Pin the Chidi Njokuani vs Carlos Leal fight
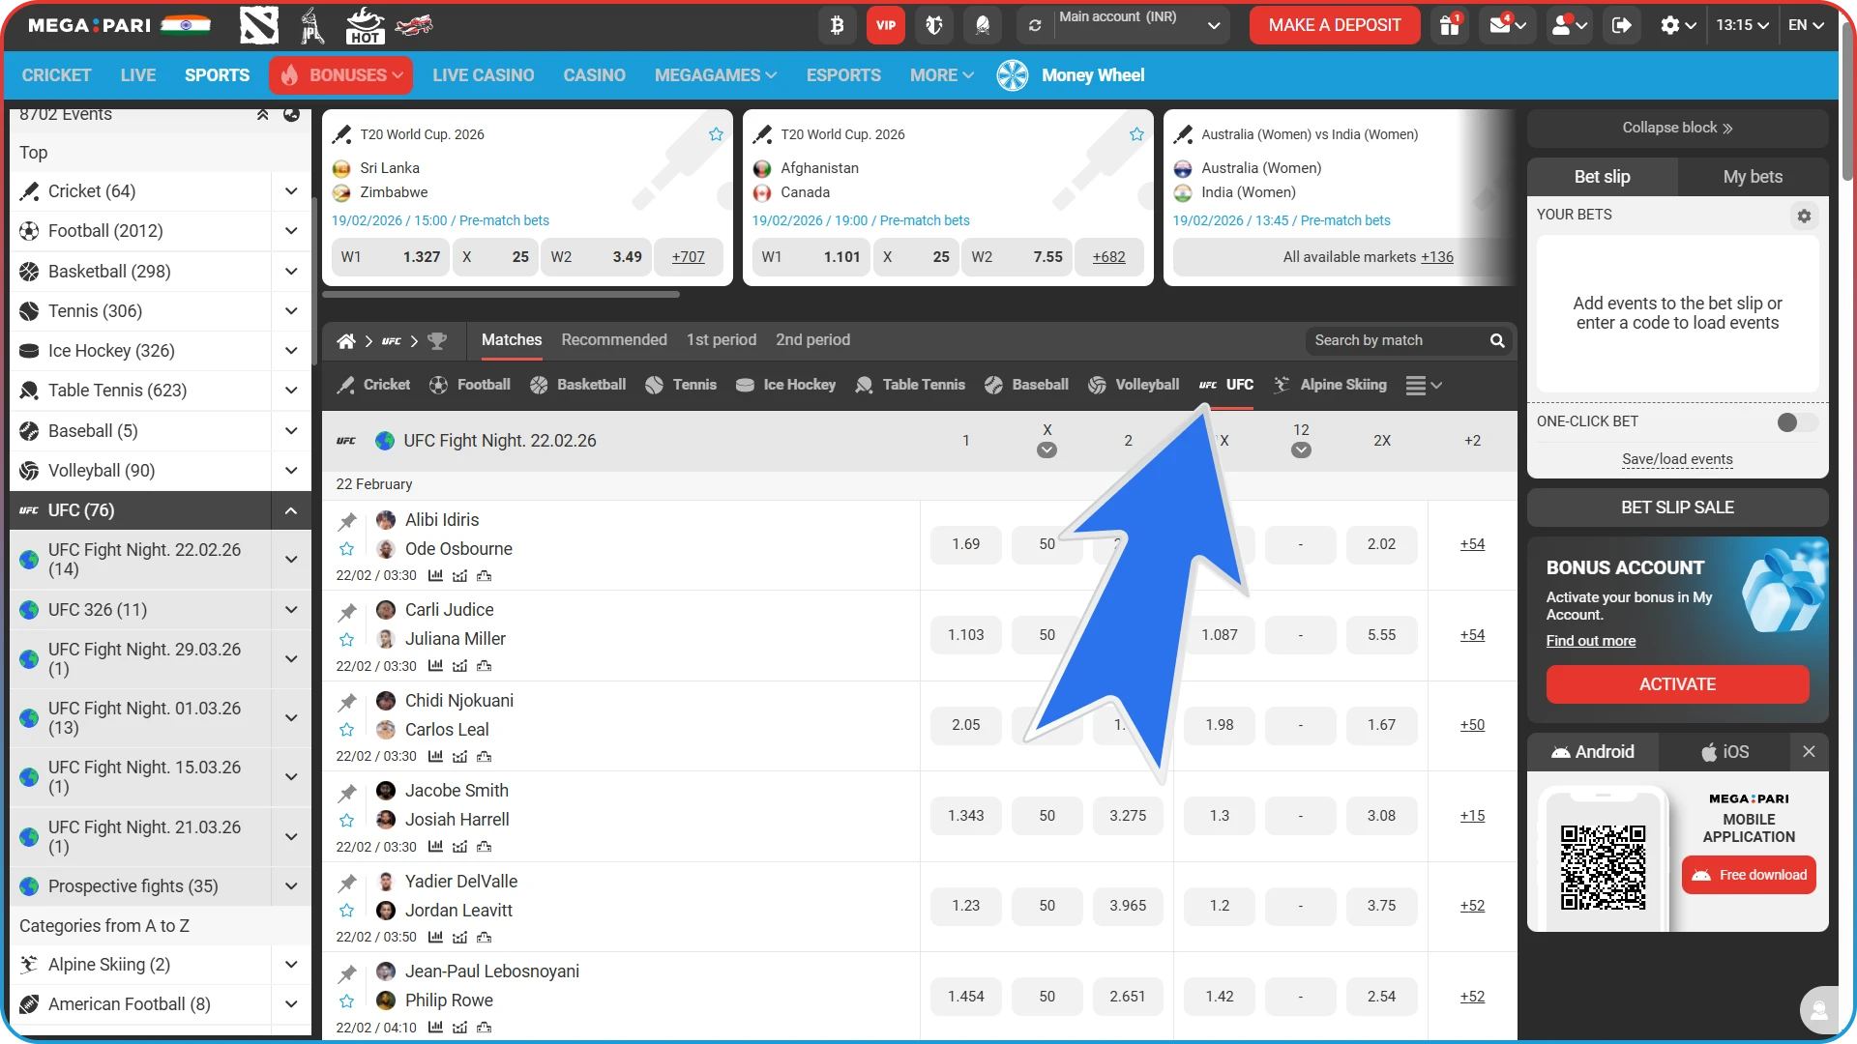 pyautogui.click(x=346, y=702)
